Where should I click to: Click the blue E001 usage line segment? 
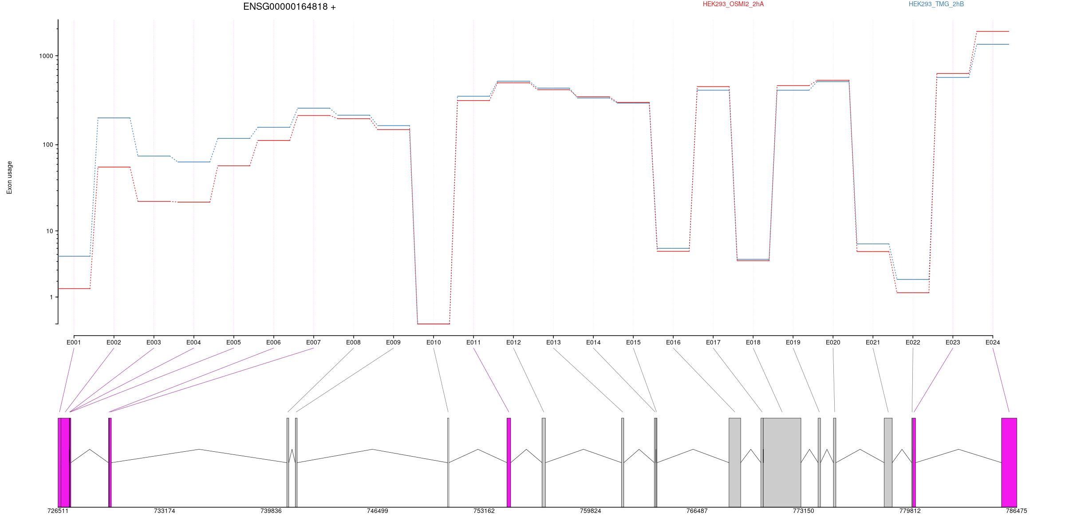(x=74, y=256)
